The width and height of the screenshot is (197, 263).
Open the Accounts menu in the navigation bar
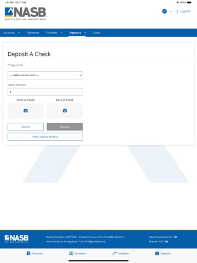pos(9,33)
